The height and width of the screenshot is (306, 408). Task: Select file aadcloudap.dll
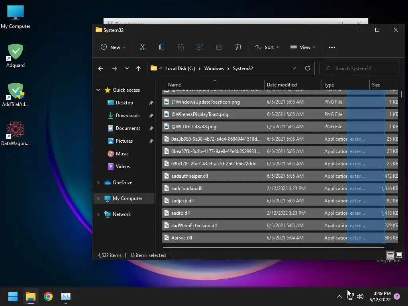(280, 188)
